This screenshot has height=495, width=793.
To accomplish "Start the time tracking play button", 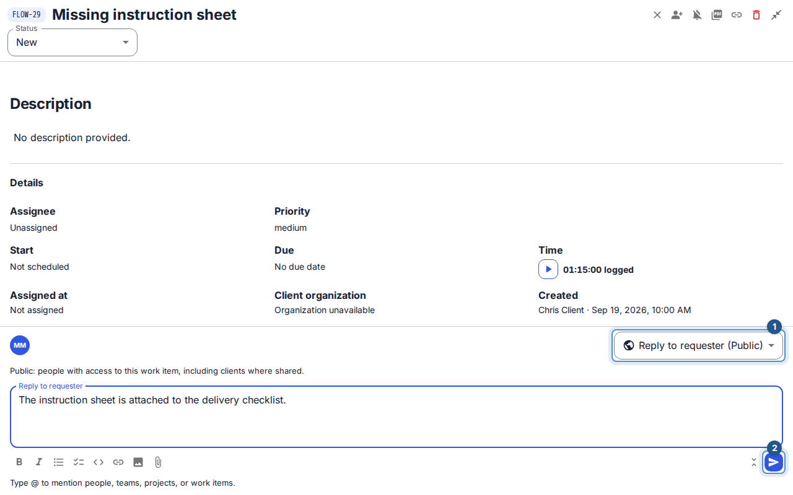I will click(x=548, y=269).
